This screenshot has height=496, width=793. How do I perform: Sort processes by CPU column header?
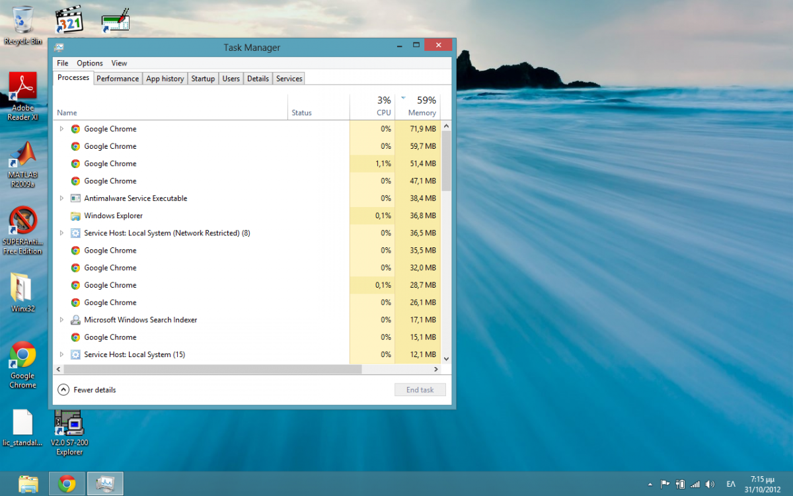tap(372, 107)
